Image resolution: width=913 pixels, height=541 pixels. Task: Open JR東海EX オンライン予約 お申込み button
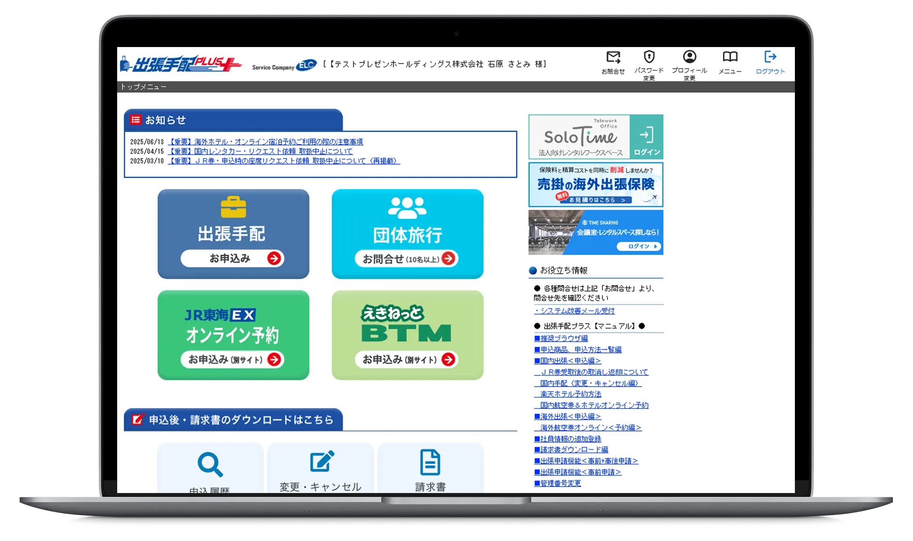pos(232,359)
